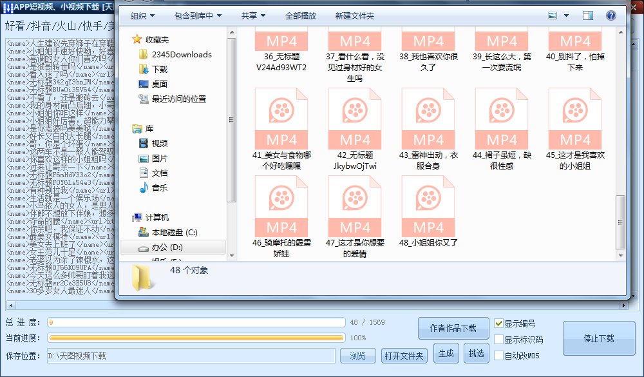644x377 pixels.
Task: Select the 视频 video library icon
Action: 144,144
